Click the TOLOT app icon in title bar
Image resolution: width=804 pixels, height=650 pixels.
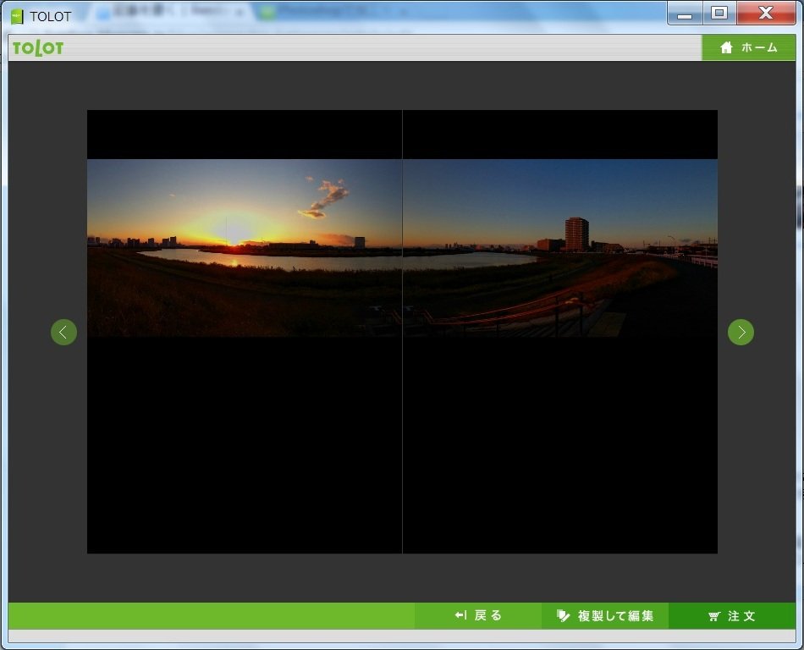pos(17,16)
